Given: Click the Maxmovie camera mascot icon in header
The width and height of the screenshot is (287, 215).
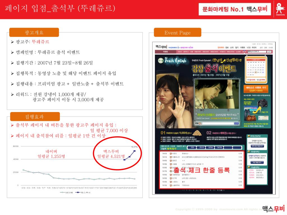Looking at the screenshot, I should coord(280,9).
